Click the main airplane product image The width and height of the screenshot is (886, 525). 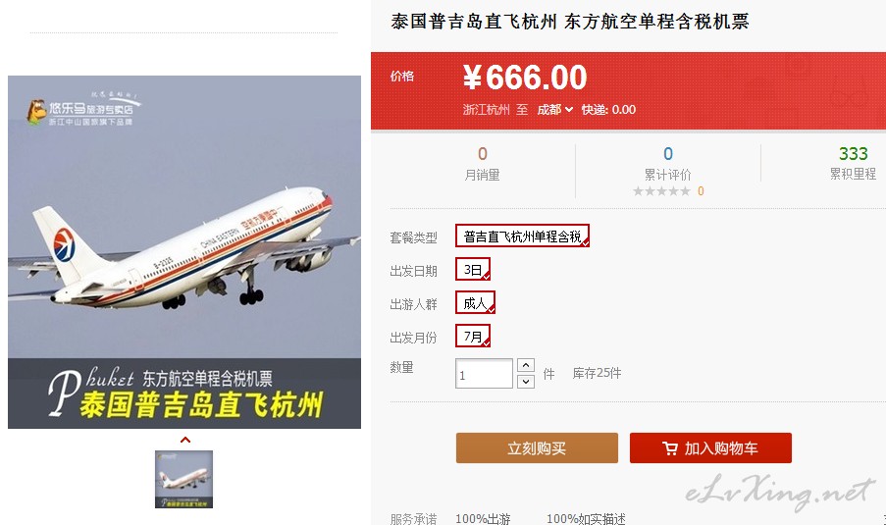click(184, 252)
